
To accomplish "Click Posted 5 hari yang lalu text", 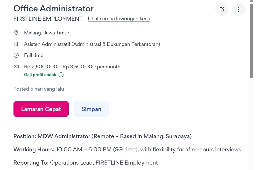I will tap(39, 89).
